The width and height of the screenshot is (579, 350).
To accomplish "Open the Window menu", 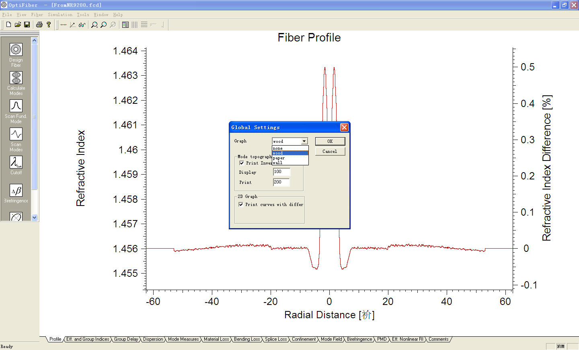I will click(101, 14).
